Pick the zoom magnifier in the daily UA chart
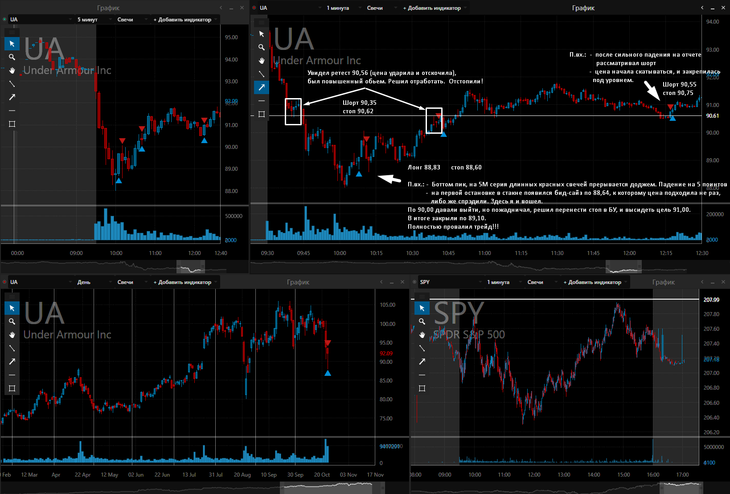This screenshot has height=494, width=730. pos(12,321)
